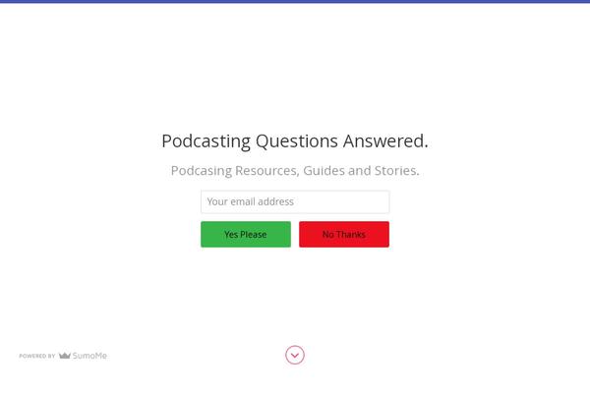The width and height of the screenshot is (590, 393).
Task: Open the SumoMe powered-by link
Action: 63,356
